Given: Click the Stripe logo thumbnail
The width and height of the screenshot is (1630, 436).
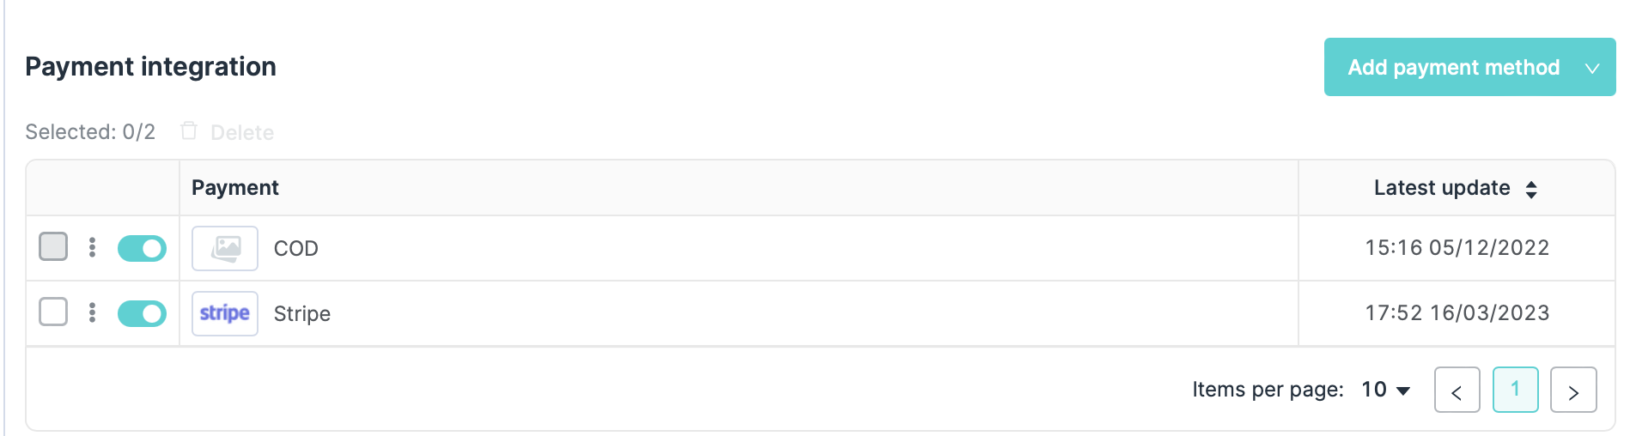Looking at the screenshot, I should coord(225,313).
